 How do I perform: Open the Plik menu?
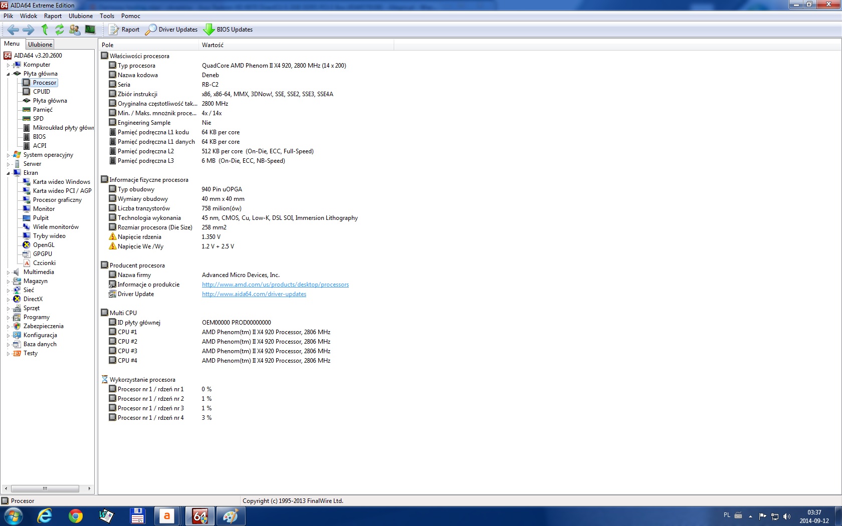point(9,16)
